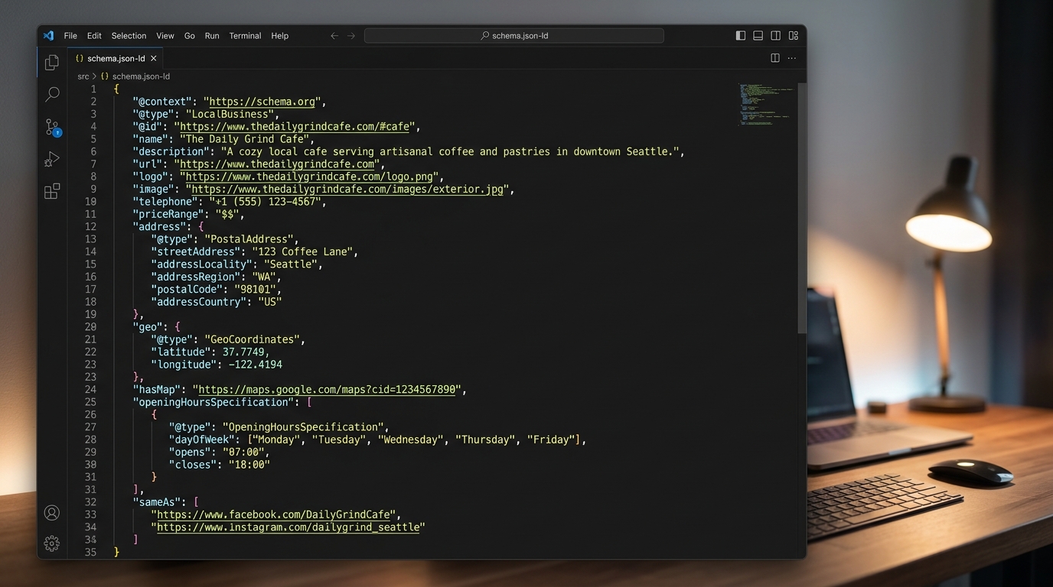1053x587 pixels.
Task: Open the Help menu
Action: click(x=280, y=35)
